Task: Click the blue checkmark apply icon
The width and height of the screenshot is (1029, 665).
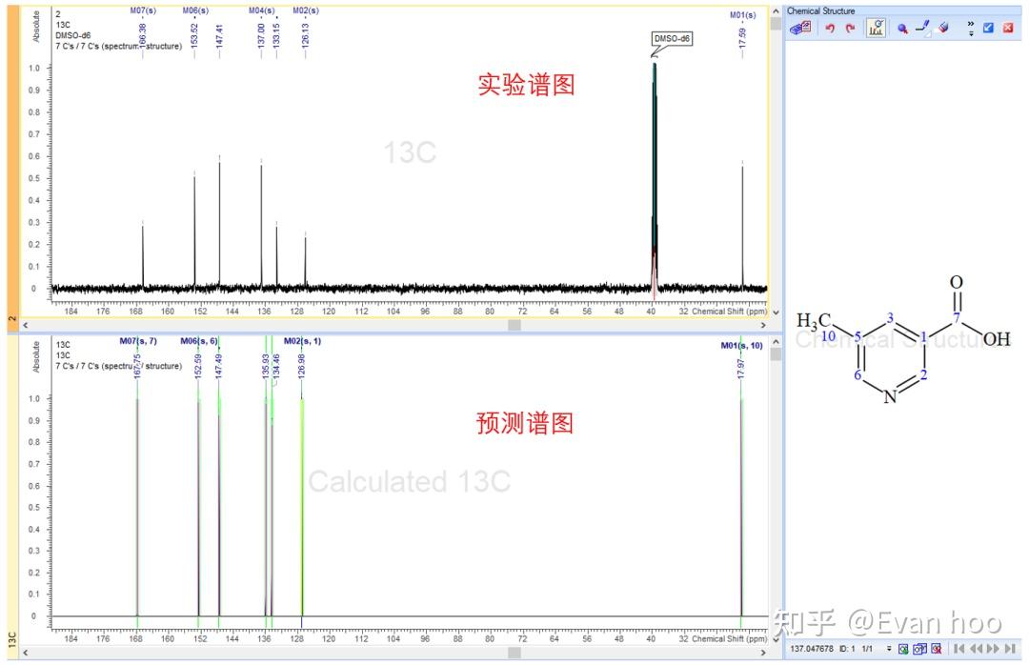Action: click(987, 27)
